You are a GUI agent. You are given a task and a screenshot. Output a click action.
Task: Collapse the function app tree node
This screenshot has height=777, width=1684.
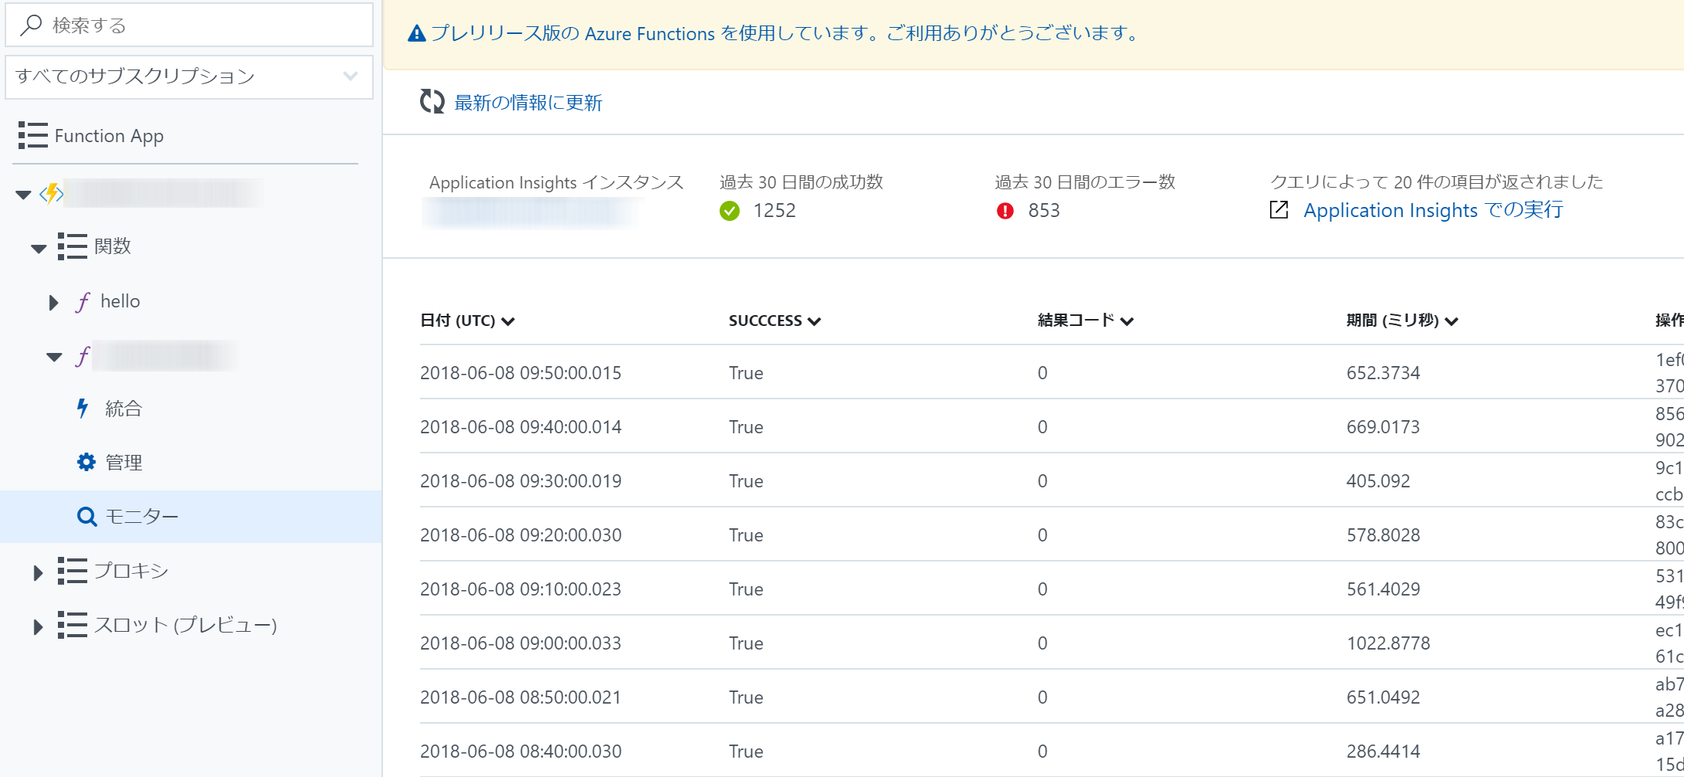tap(23, 195)
